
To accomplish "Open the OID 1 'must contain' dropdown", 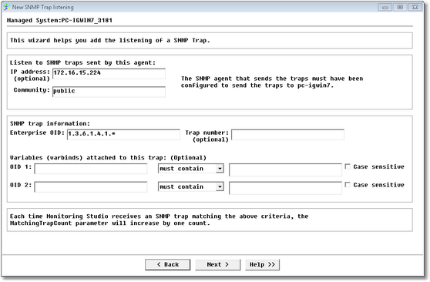I will (191, 169).
